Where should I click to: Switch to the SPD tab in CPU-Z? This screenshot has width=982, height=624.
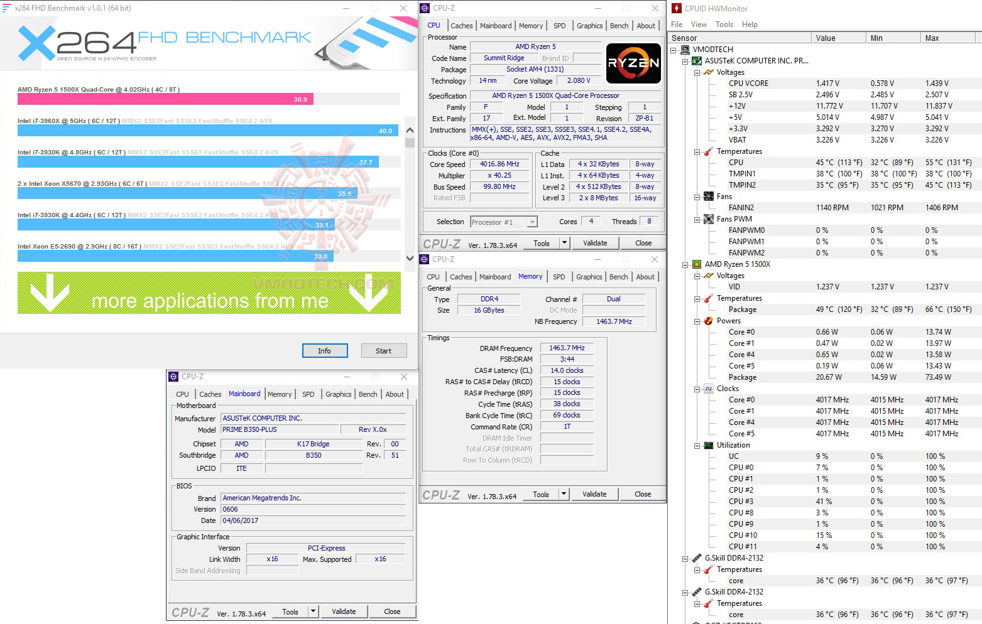[559, 25]
